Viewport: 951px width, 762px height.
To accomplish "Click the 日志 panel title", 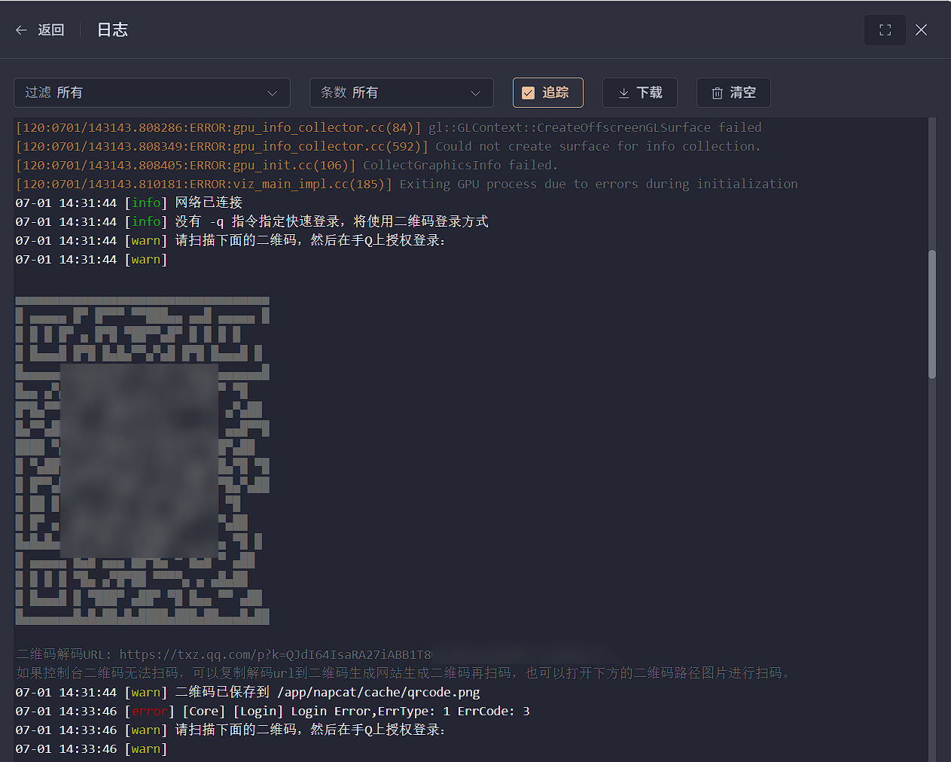I will click(112, 30).
